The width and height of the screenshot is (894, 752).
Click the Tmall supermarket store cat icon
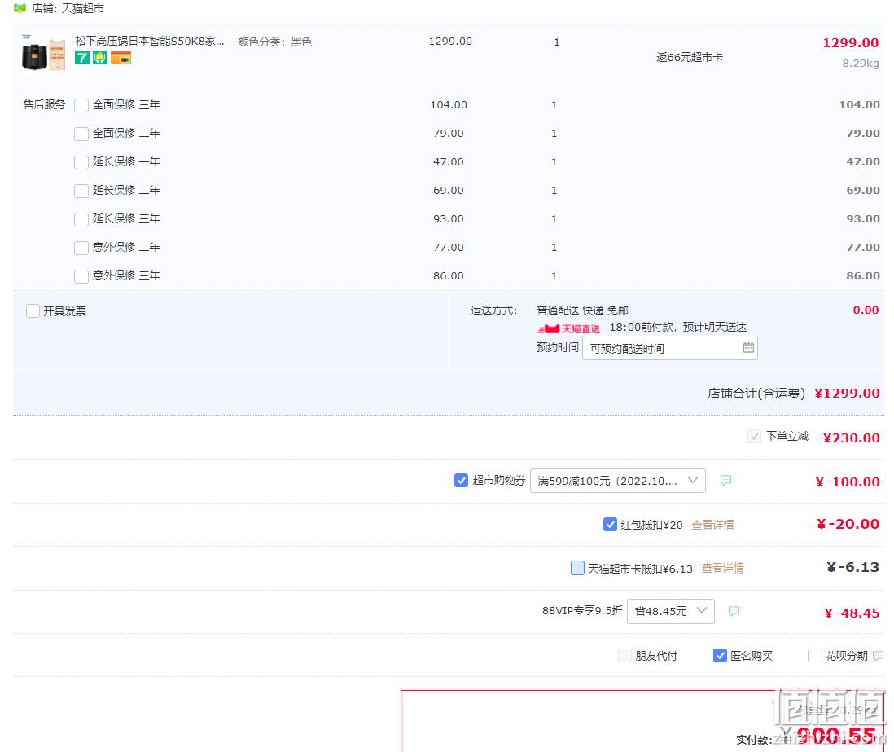(20, 9)
